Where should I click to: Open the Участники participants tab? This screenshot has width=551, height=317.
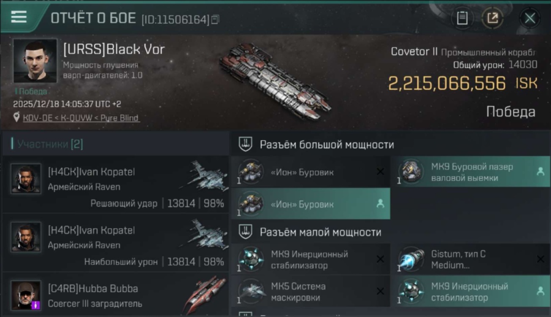pyautogui.click(x=47, y=144)
